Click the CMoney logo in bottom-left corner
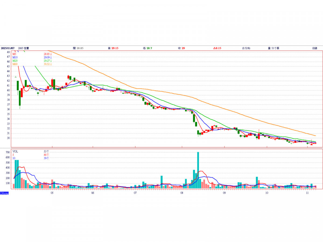The height and width of the screenshot is (242, 323). [x=4, y=193]
